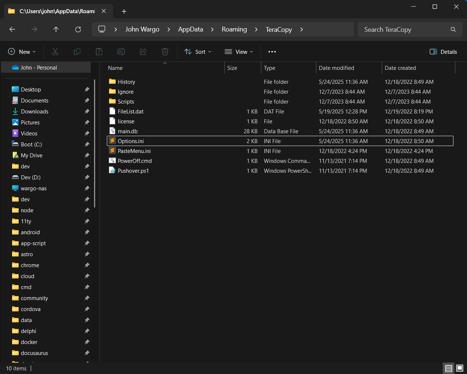This screenshot has width=467, height=374.
Task: Navigate up to the Roaming folder
Action: (x=56, y=29)
